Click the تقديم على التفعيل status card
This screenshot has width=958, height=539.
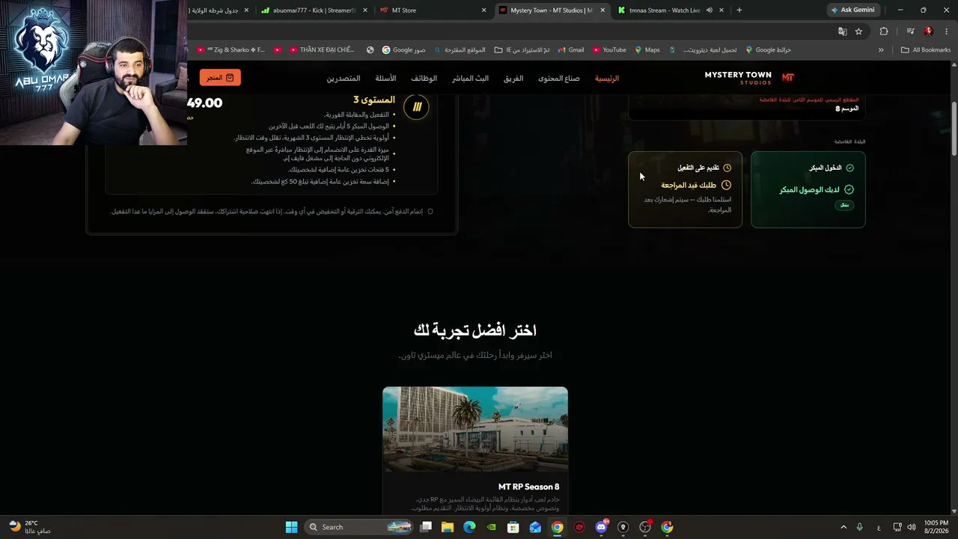(685, 189)
